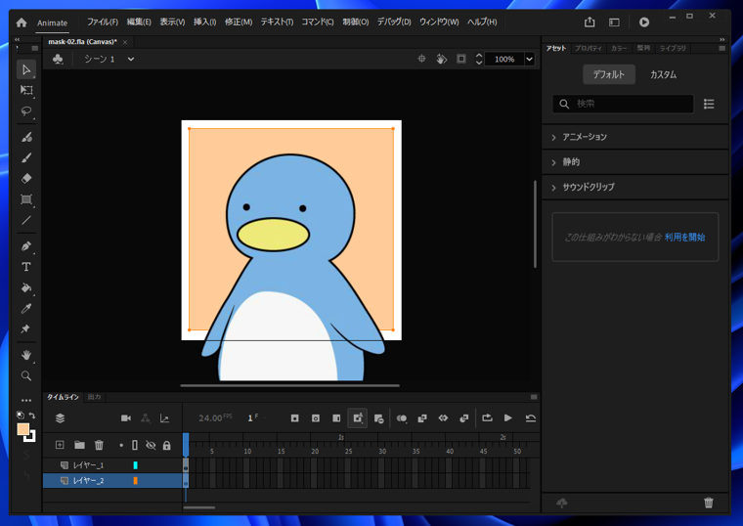Open the Quick Share and publish icon
The image size is (743, 526).
tap(590, 22)
